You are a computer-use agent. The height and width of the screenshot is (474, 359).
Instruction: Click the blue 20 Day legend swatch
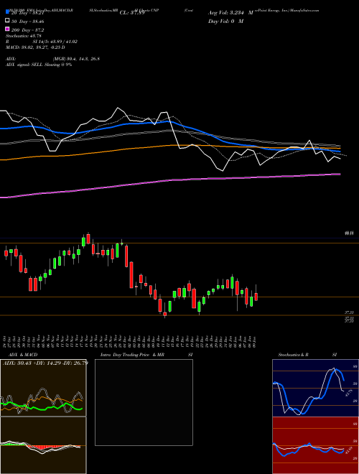click(8, 12)
